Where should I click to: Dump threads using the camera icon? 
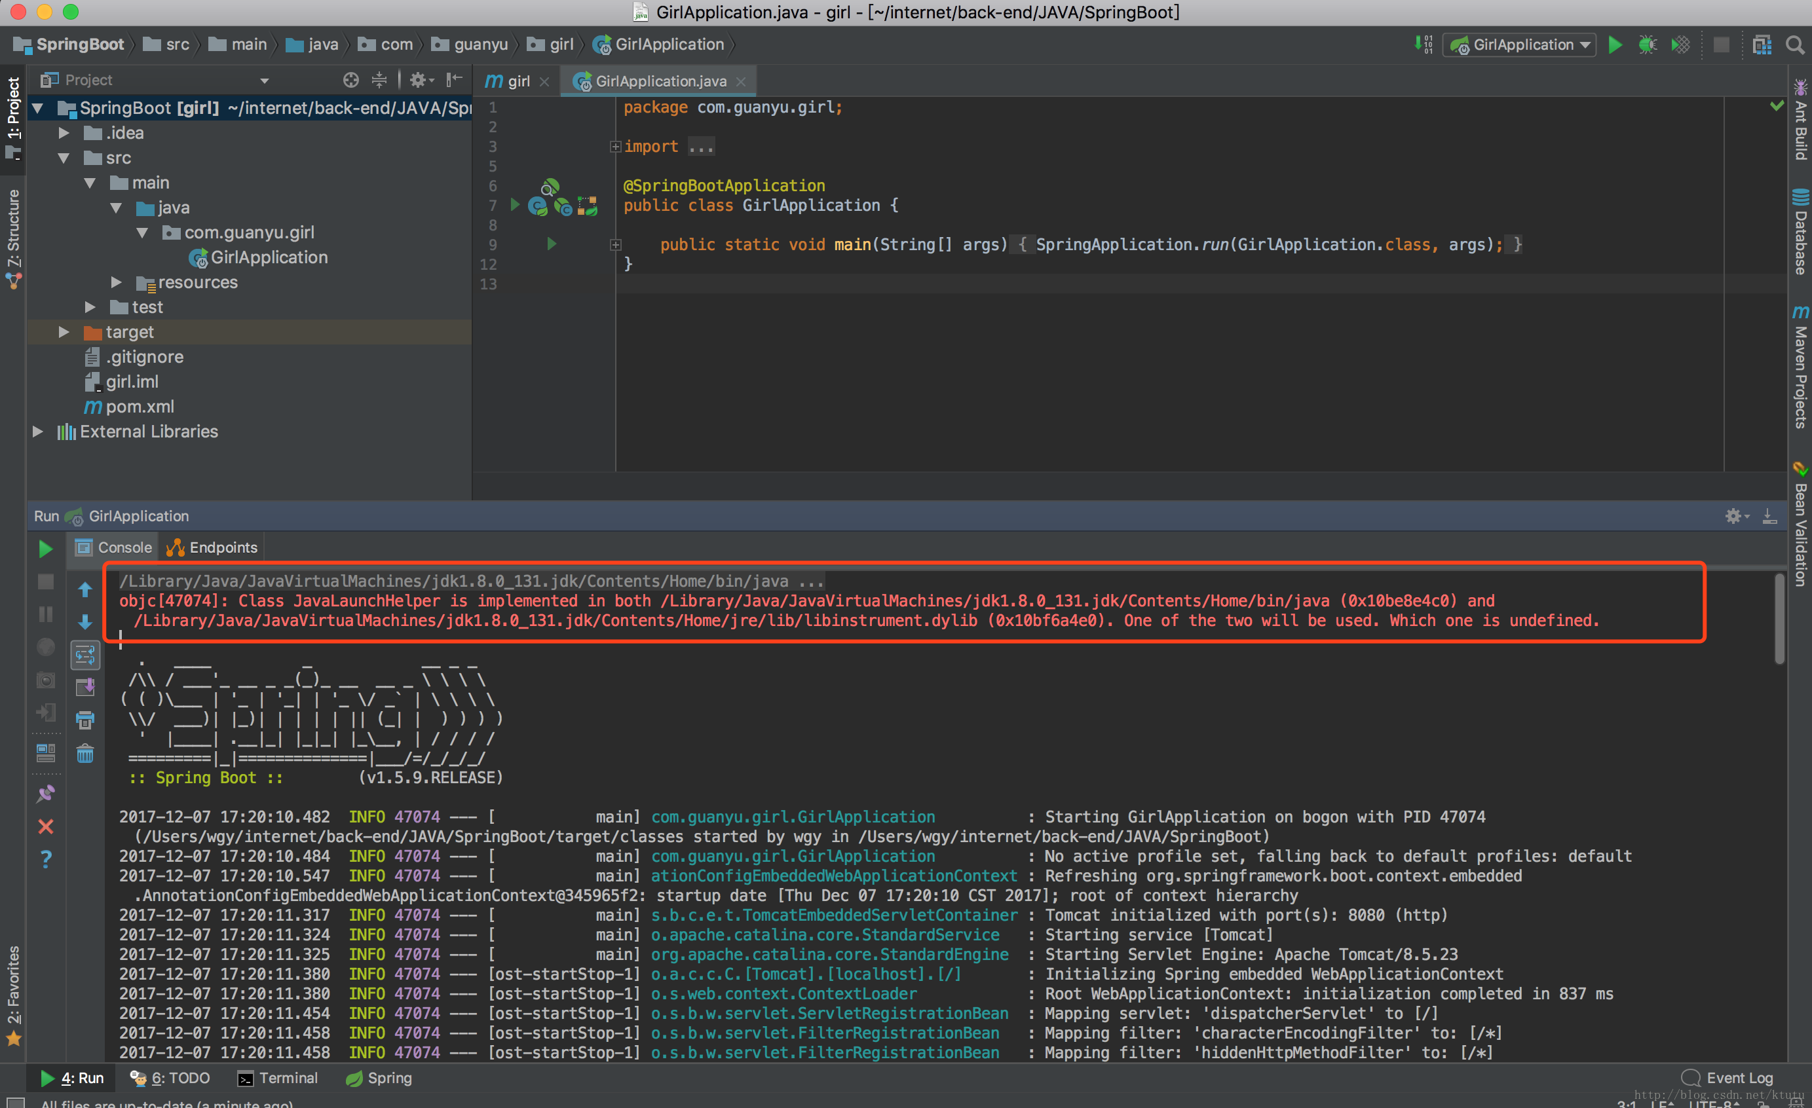tap(46, 680)
